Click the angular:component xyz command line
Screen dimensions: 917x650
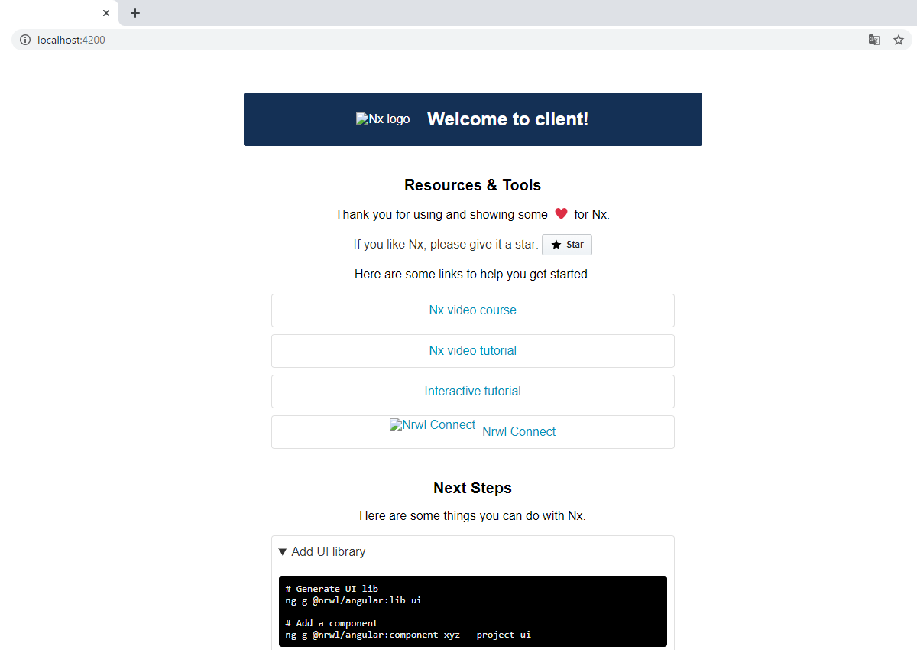pos(407,635)
